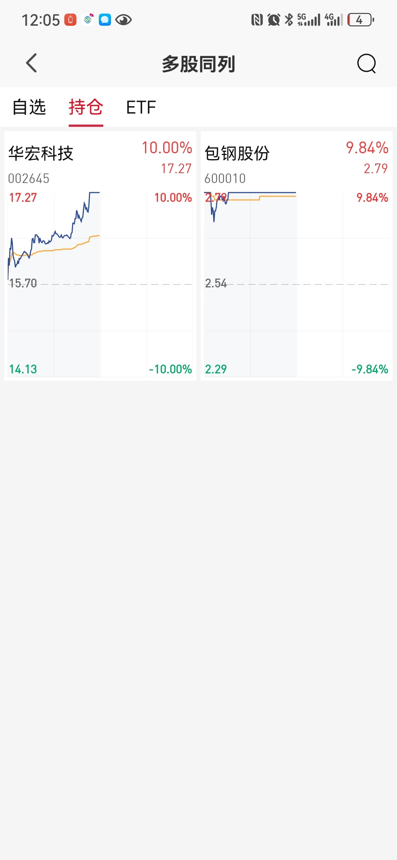Select the 持仓 tab

(x=86, y=107)
